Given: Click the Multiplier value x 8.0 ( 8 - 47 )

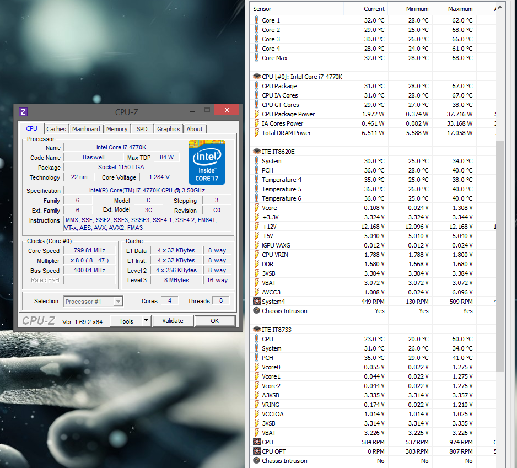Looking at the screenshot, I should [89, 260].
